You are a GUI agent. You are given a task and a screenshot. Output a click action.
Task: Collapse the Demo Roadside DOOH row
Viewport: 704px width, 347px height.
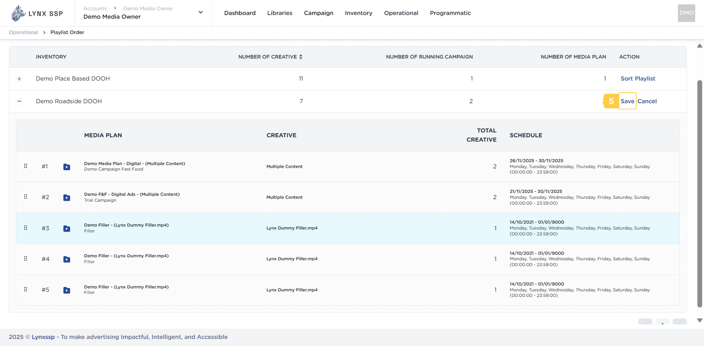(19, 101)
